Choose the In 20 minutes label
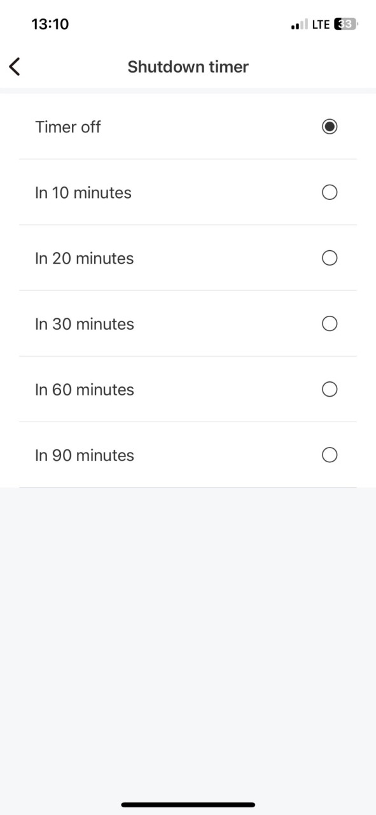This screenshot has width=376, height=815. (x=85, y=258)
